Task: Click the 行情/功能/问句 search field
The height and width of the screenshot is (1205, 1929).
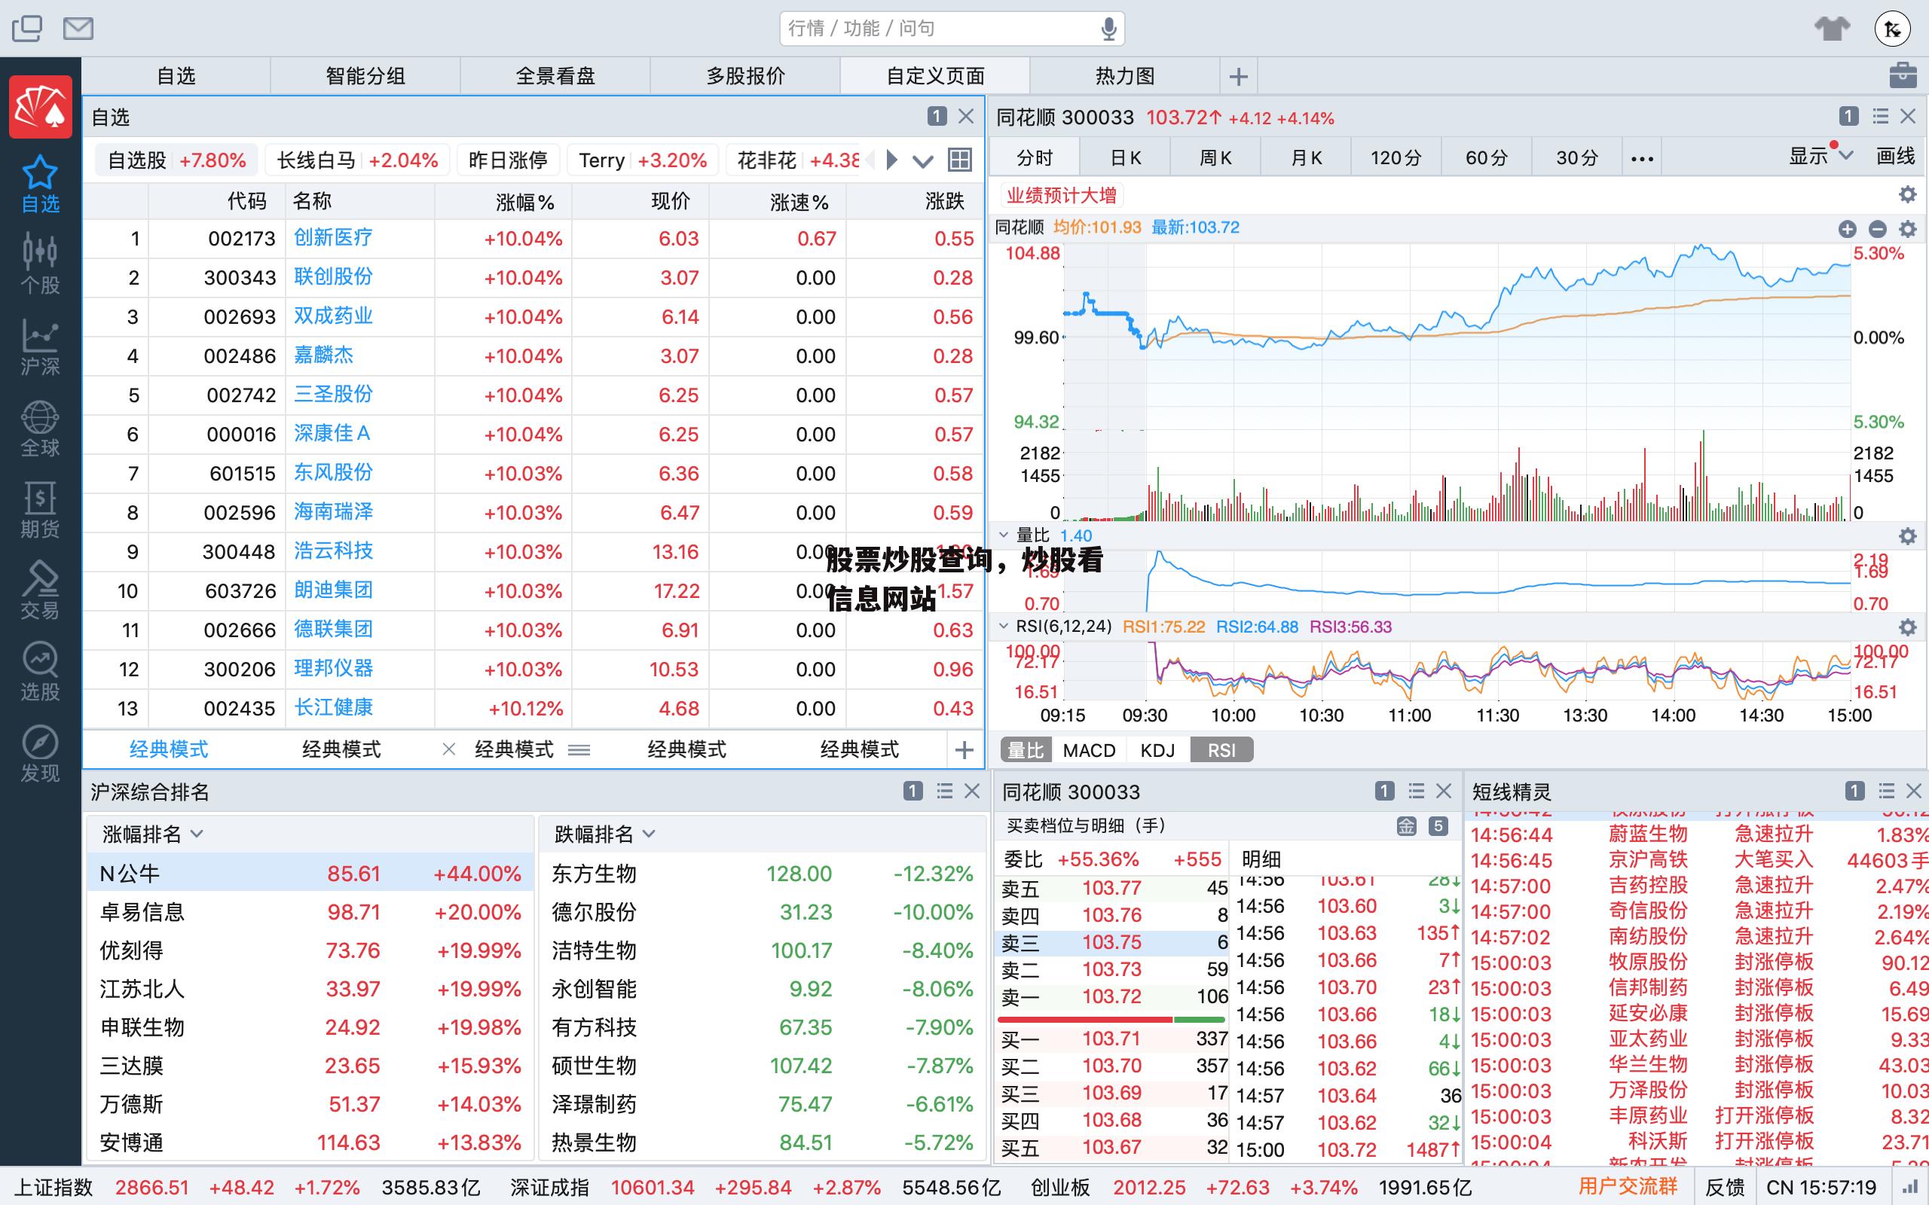Action: [952, 29]
